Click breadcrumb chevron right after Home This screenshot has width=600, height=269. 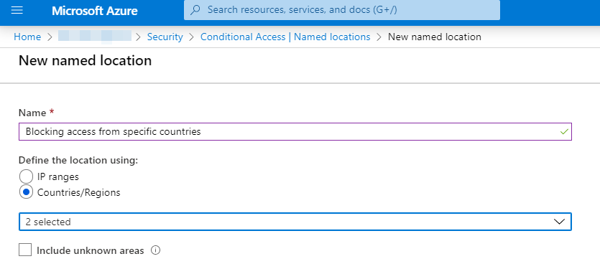(50, 37)
